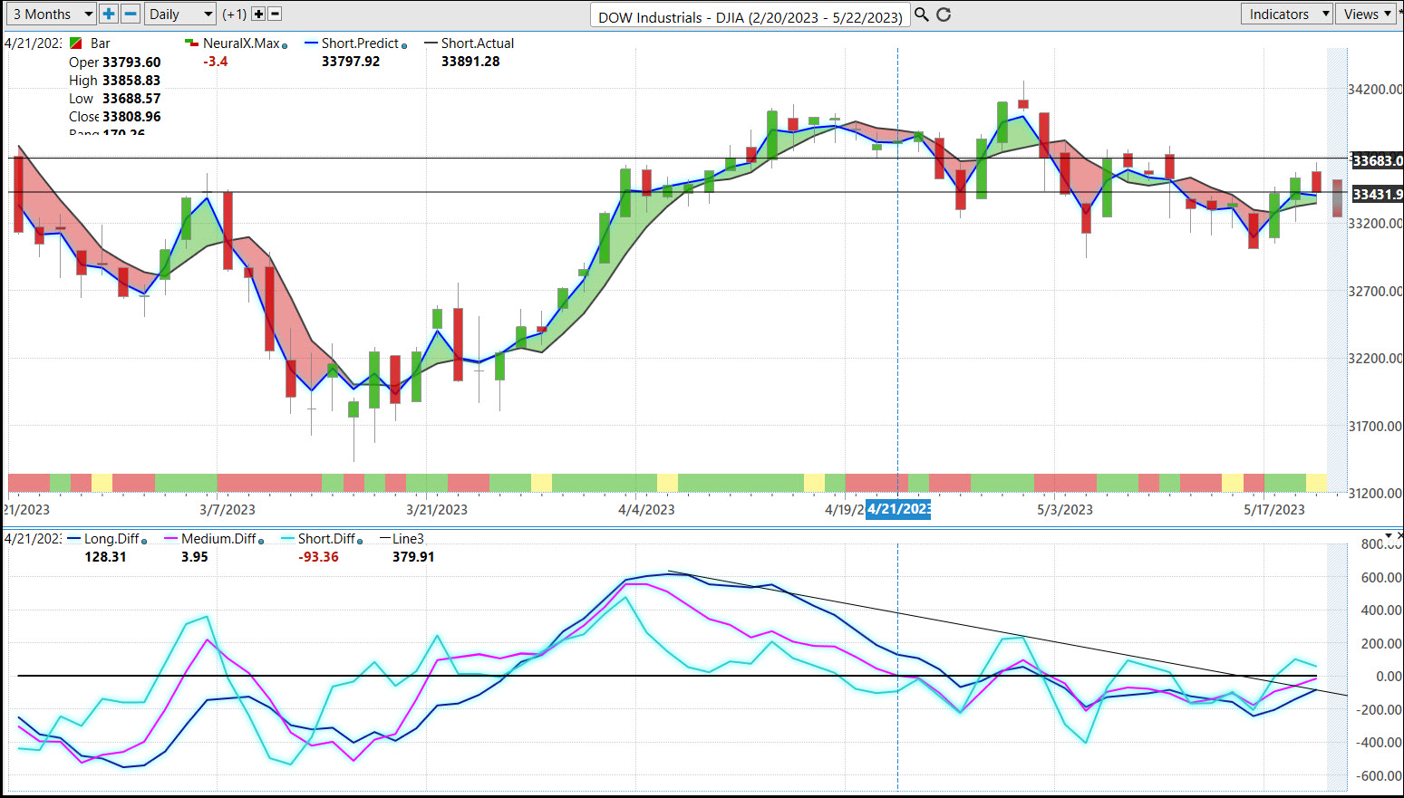
Task: Click the Low value 33688.57
Action: 131,99
